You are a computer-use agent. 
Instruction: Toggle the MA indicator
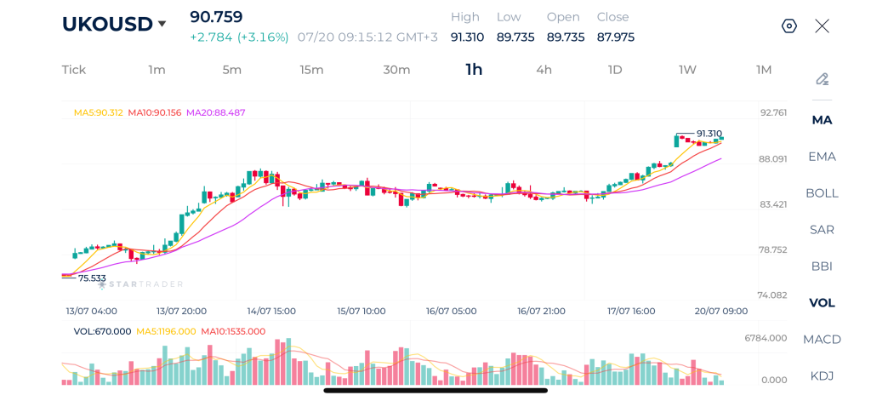(823, 120)
